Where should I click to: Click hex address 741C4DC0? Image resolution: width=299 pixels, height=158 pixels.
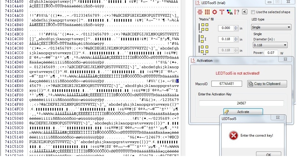pos(14,72)
